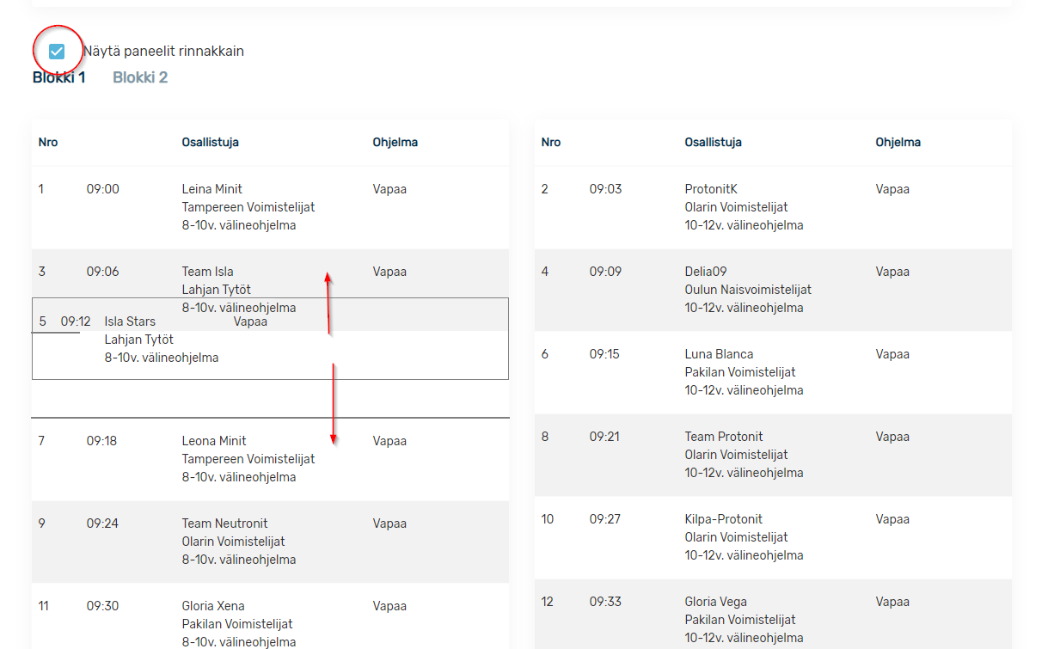
Task: Select the 09:15 start time
Action: (604, 354)
